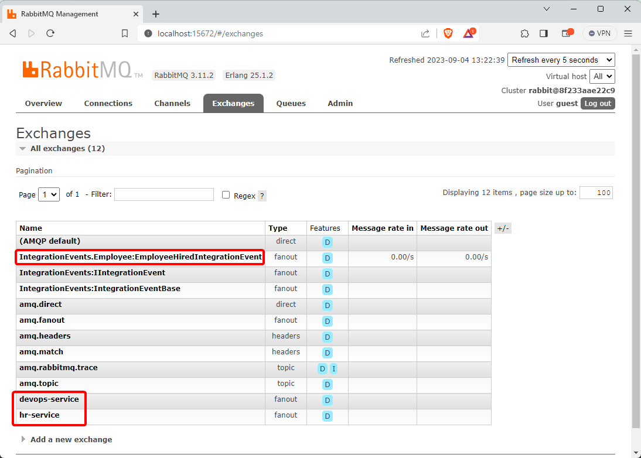Enable the Regex filter checkbox
Image resolution: width=641 pixels, height=458 pixels.
point(226,195)
